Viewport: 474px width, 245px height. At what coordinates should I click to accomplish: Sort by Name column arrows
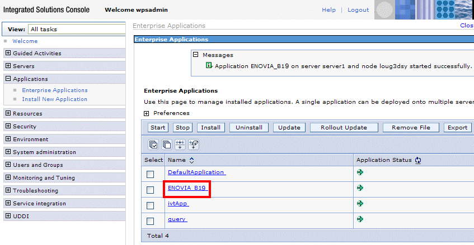[191, 160]
